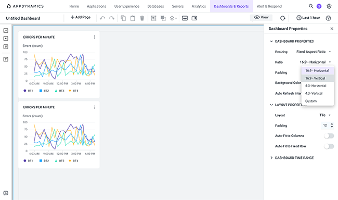Screen dimensions: 338x200
Task: Click the trash delete icon
Action: tap(142, 18)
